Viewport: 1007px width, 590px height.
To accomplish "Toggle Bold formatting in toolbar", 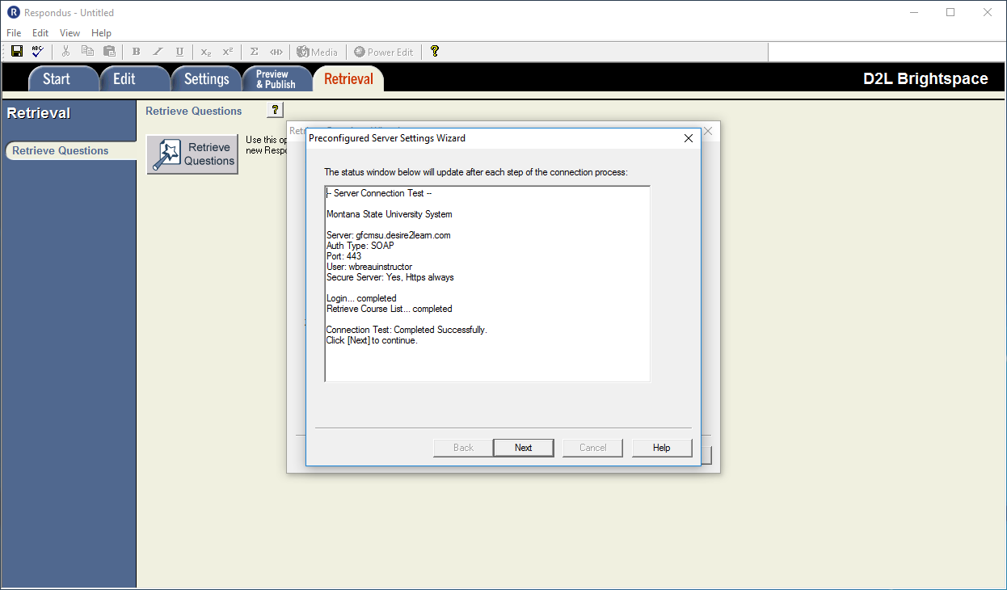I will [x=136, y=52].
